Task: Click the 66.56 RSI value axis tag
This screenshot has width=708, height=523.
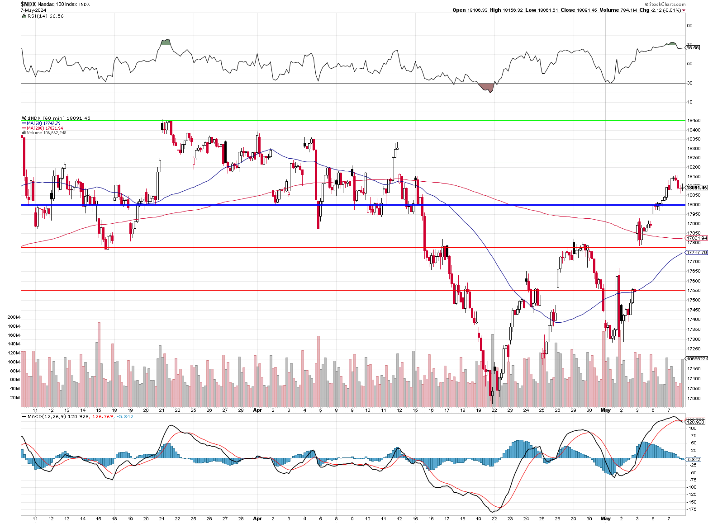Action: pyautogui.click(x=692, y=47)
